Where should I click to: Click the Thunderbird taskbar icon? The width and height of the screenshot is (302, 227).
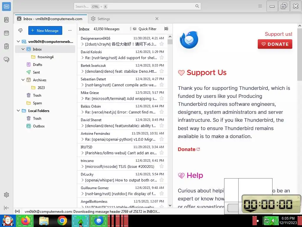point(99,220)
